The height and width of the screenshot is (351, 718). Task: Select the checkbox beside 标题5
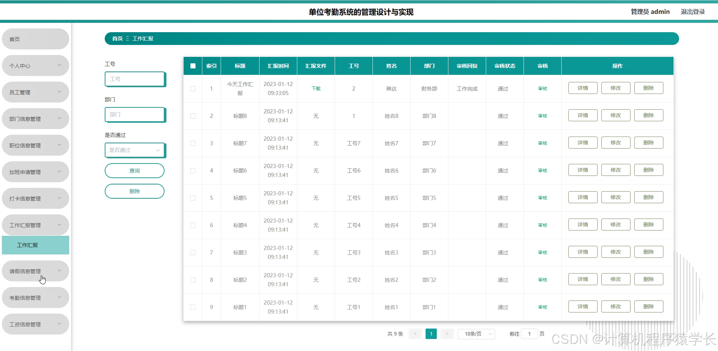(x=193, y=198)
